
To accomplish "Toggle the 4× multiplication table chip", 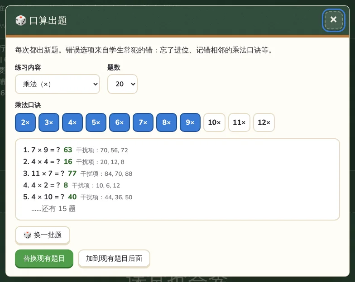I will pyautogui.click(x=72, y=122).
